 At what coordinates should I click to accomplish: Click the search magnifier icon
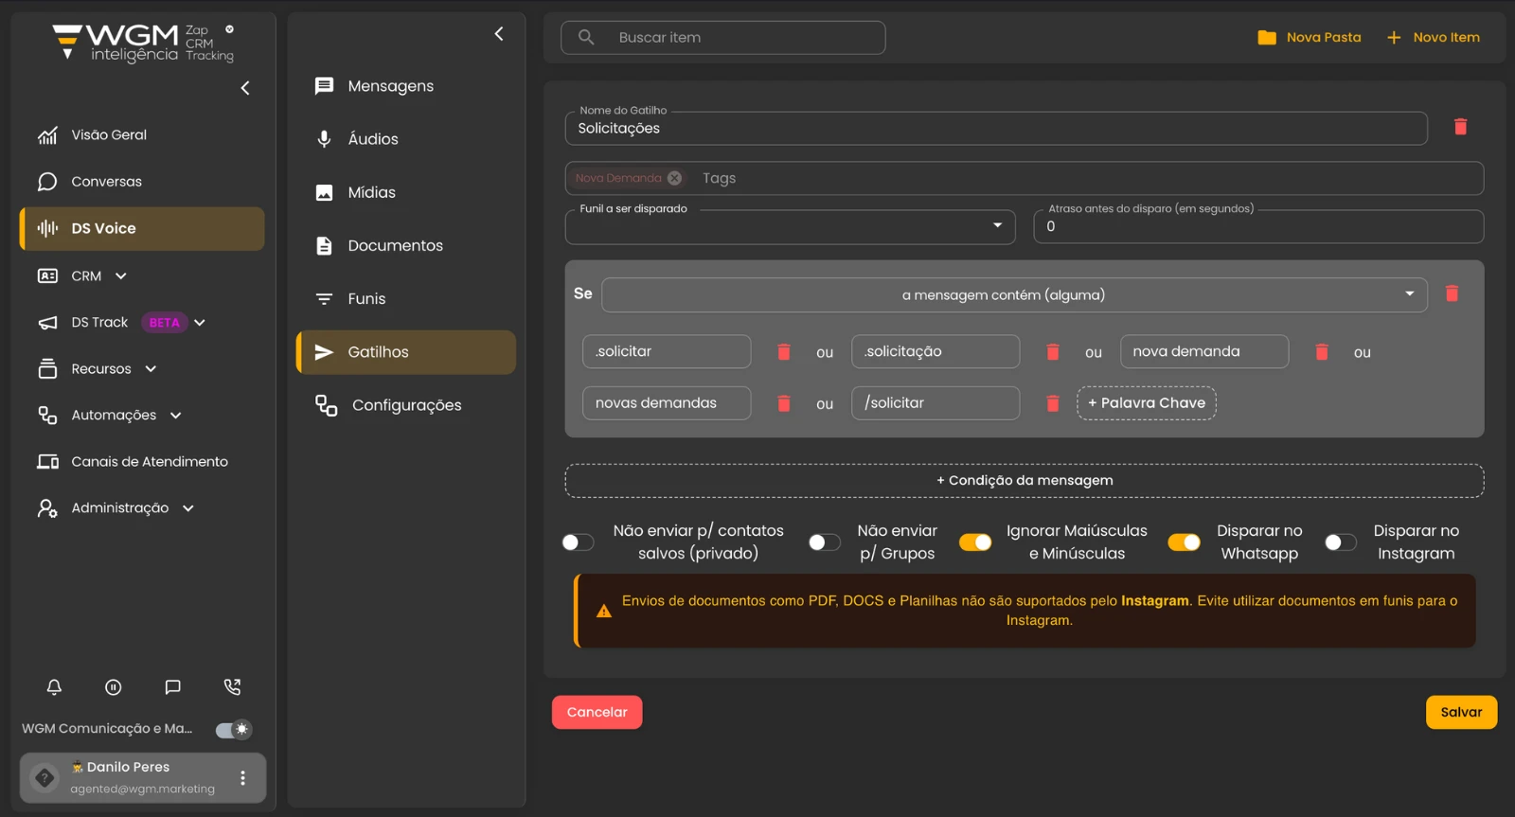(x=586, y=38)
